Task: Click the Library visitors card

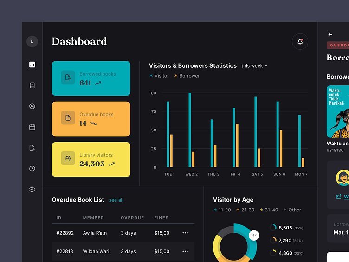Action: pyautogui.click(x=91, y=159)
